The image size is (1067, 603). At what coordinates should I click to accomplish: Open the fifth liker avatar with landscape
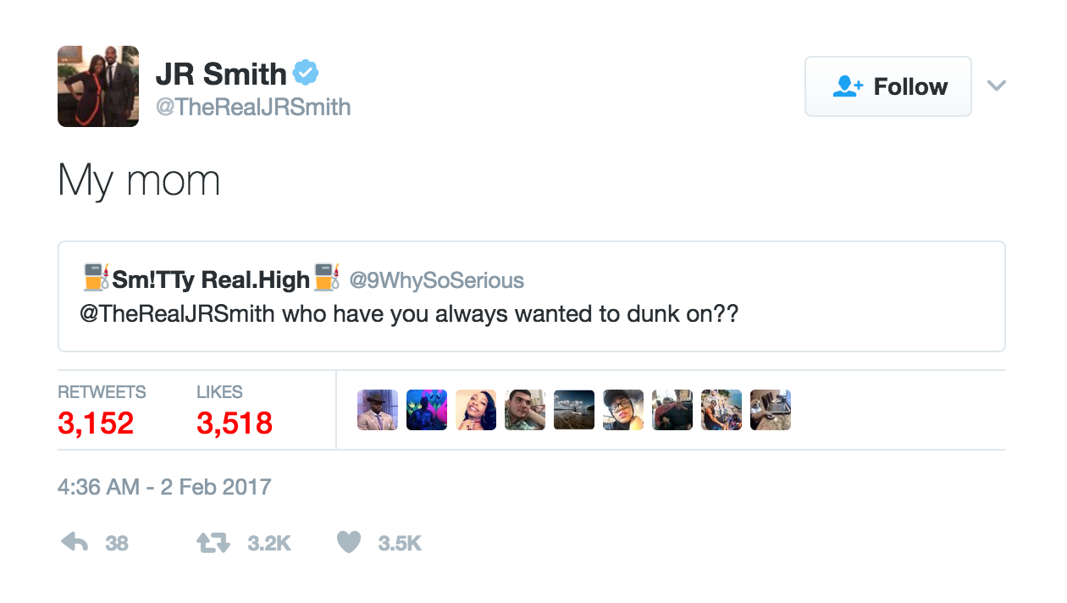pyautogui.click(x=574, y=410)
